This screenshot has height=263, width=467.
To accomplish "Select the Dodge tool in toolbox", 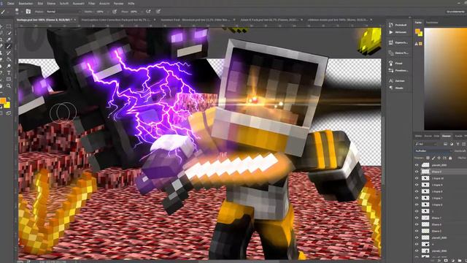I will 9,66.
